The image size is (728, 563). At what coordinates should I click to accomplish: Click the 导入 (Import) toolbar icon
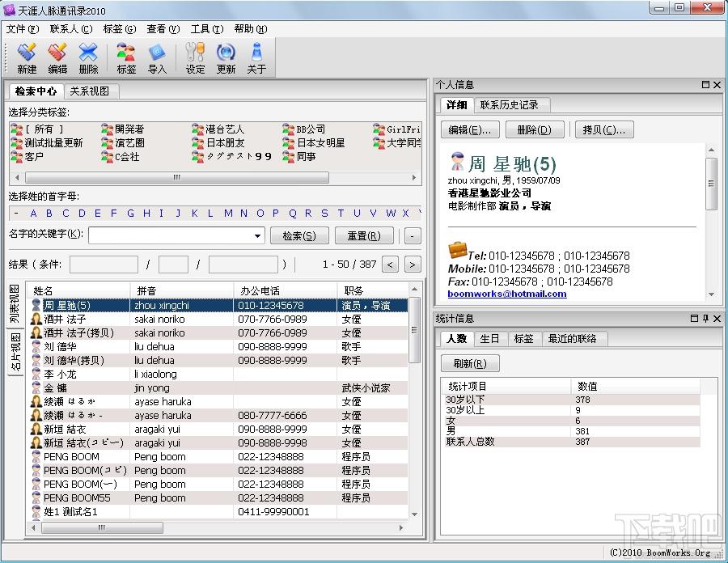pos(157,58)
